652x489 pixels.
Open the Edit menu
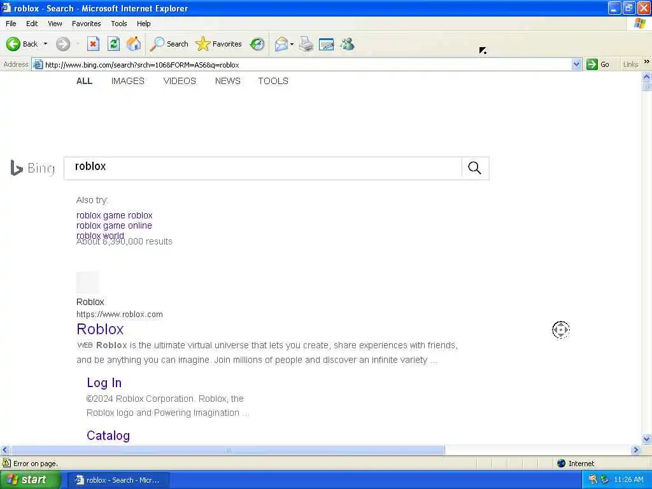[x=32, y=24]
